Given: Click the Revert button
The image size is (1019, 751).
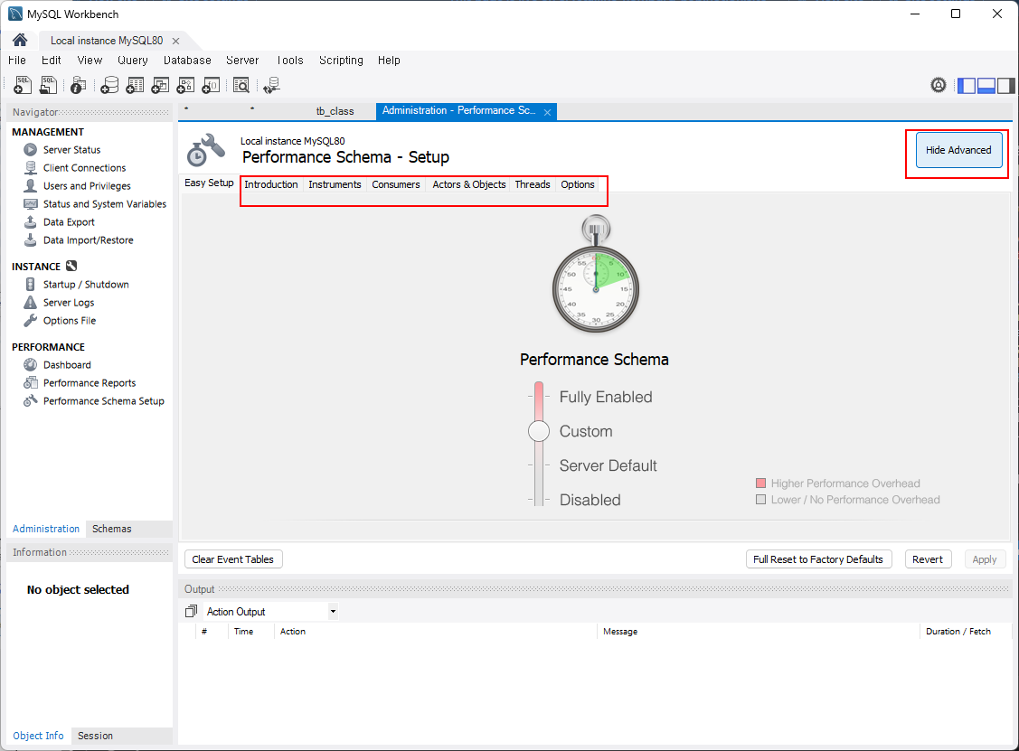Looking at the screenshot, I should tap(928, 559).
